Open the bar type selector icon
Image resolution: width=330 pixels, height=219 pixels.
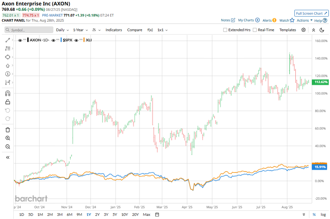click(x=94, y=30)
